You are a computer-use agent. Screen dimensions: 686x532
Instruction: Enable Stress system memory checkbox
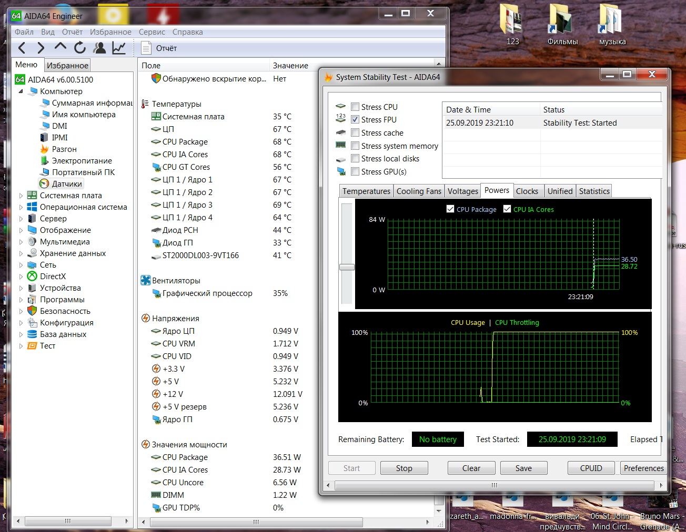click(x=355, y=146)
